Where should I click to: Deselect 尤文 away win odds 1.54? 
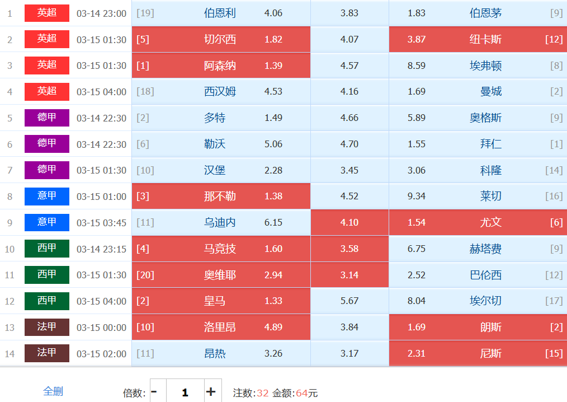coord(478,222)
